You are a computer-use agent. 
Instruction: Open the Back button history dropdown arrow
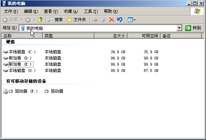pos(22,20)
